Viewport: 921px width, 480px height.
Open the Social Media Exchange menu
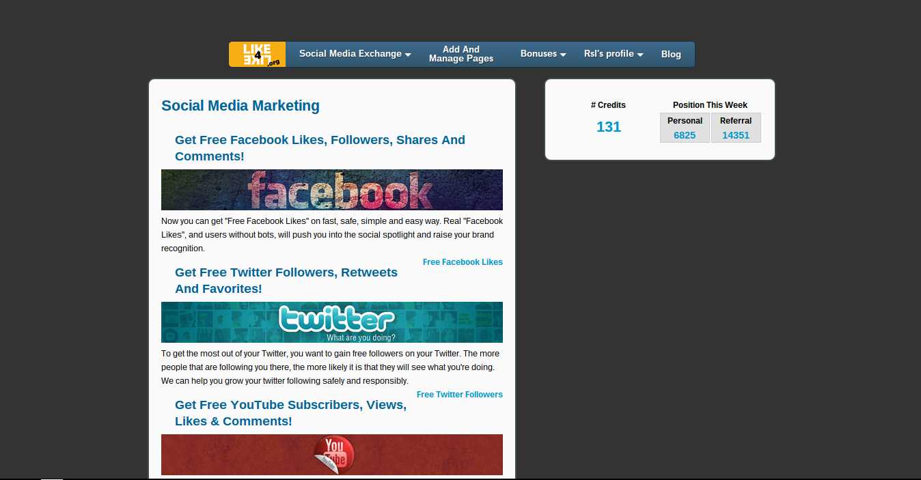[355, 54]
